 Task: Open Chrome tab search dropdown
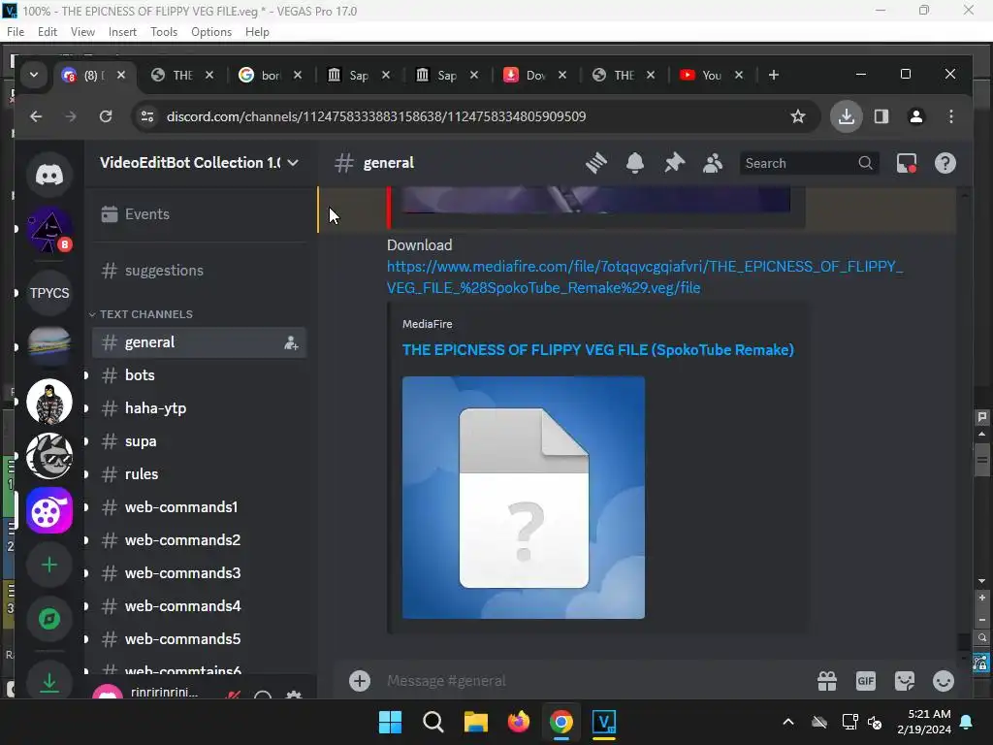(x=34, y=75)
